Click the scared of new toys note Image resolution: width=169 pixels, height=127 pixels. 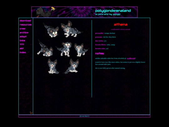click(x=120, y=63)
